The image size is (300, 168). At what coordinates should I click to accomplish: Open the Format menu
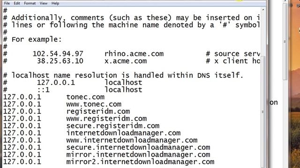30,3
